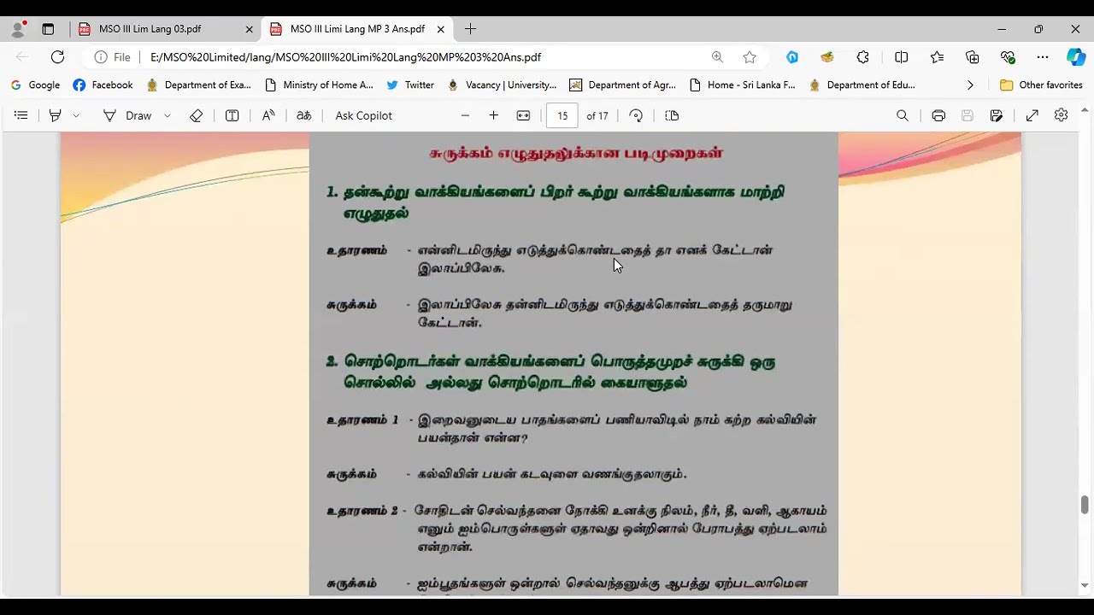The height and width of the screenshot is (615, 1094).
Task: Open Copilot sidebar icon
Action: (x=1075, y=57)
